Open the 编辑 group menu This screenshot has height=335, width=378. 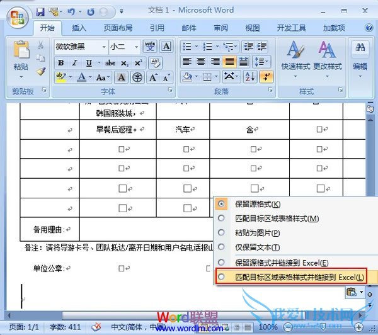point(360,59)
